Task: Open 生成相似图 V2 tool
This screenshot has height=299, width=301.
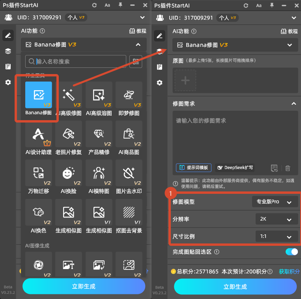Action: coord(69,212)
